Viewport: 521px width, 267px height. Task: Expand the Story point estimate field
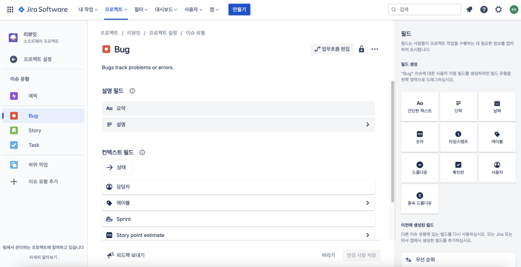pyautogui.click(x=367, y=235)
